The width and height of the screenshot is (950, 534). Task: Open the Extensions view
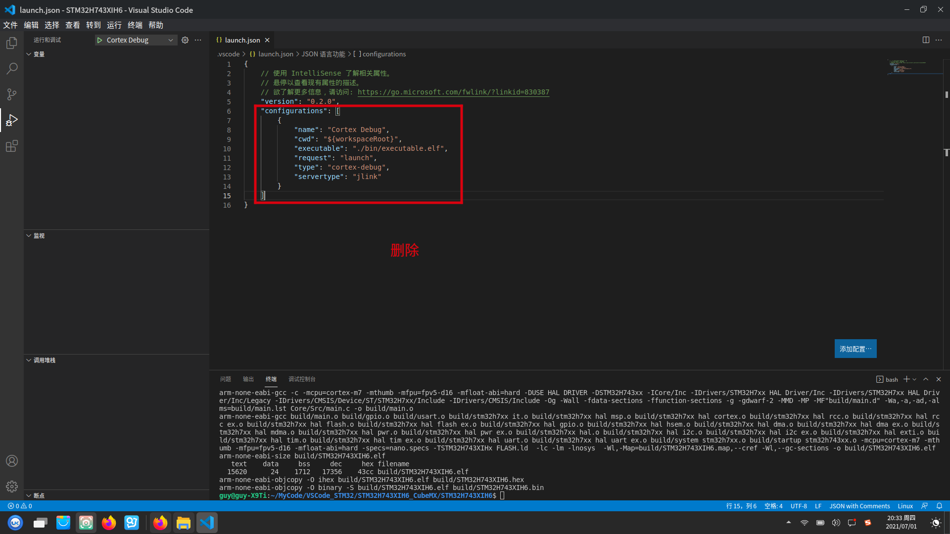click(x=12, y=146)
